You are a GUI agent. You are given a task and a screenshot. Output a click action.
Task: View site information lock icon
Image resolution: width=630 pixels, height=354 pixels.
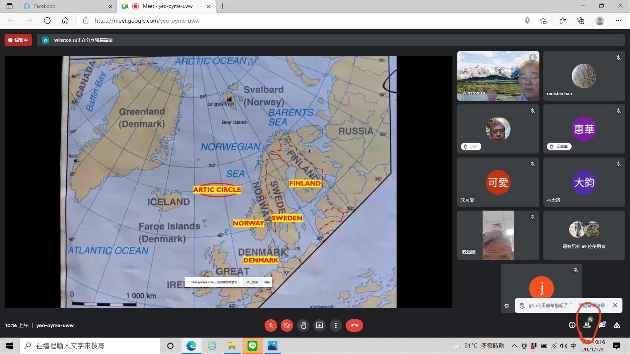[86, 21]
